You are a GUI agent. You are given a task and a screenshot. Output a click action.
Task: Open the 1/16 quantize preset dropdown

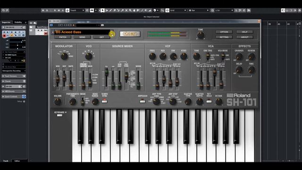point(224,10)
